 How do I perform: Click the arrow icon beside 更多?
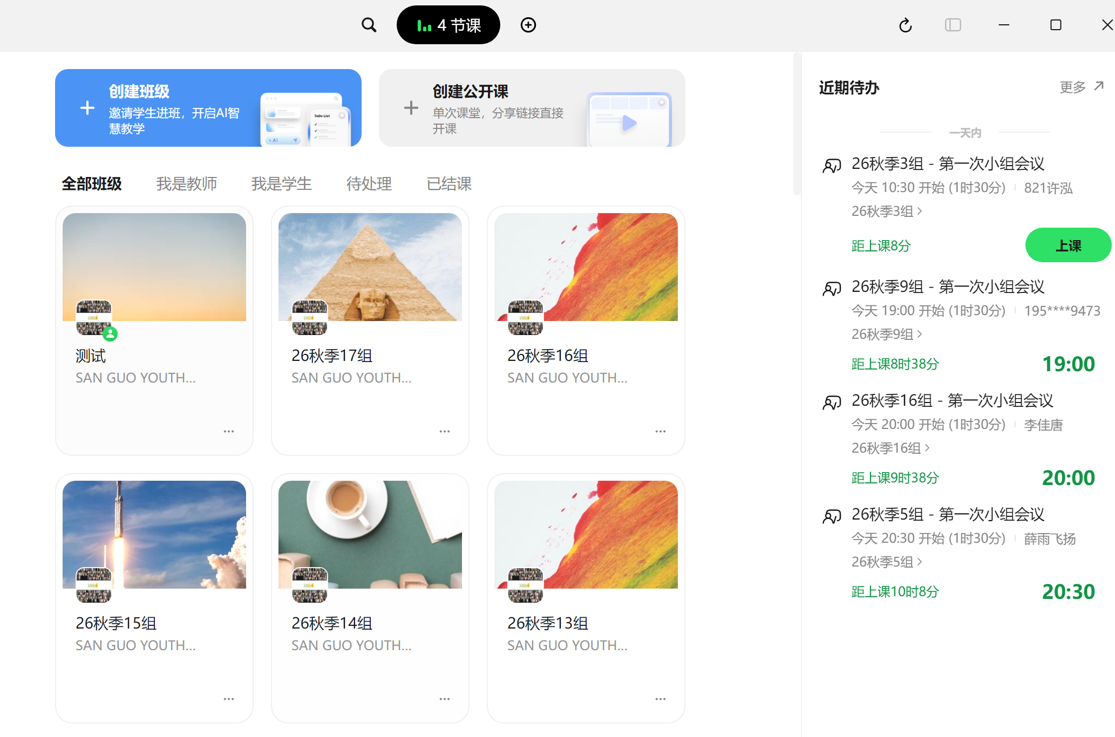click(x=1099, y=86)
